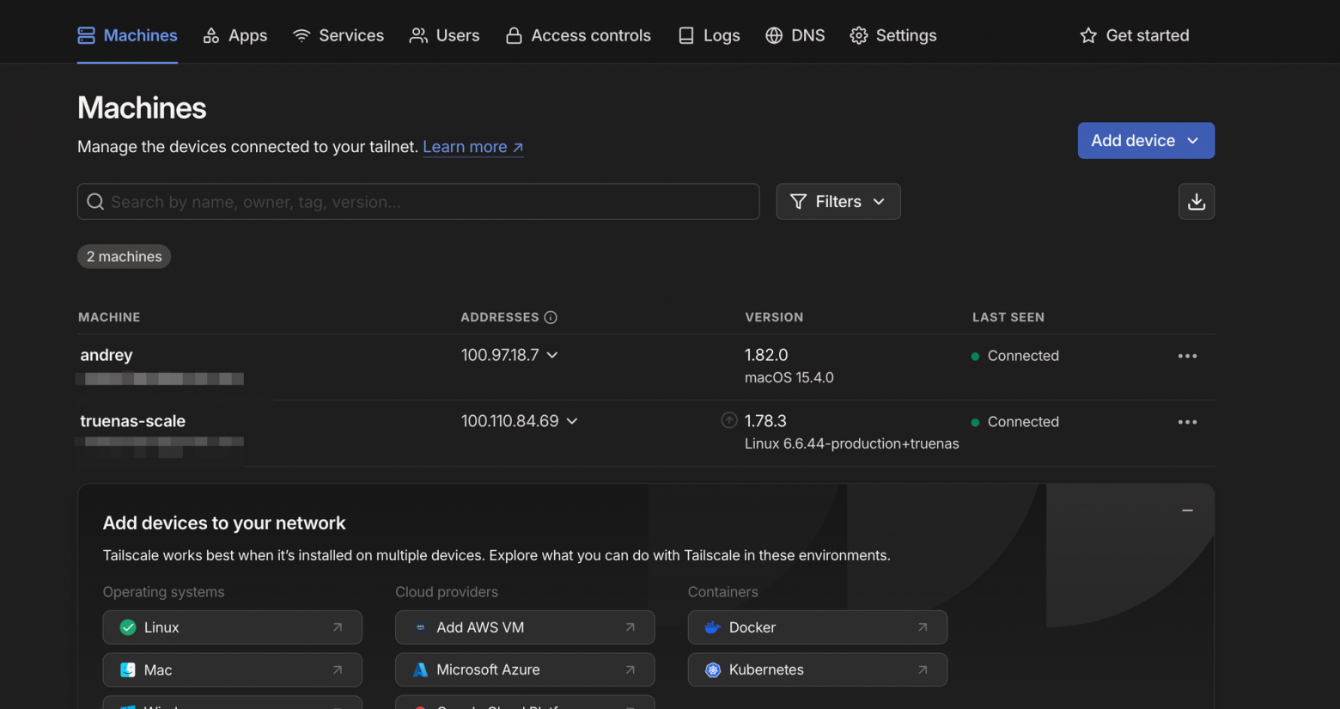Open the Learn more link
This screenshot has height=709, width=1340.
(473, 147)
